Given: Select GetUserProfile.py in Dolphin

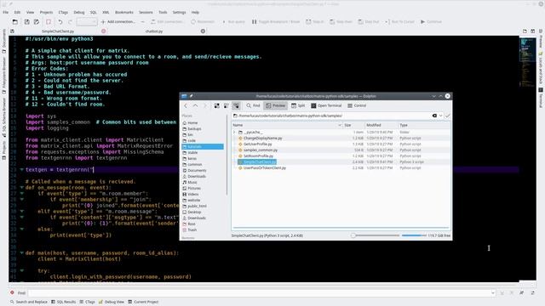Looking at the screenshot, I should 257,144.
